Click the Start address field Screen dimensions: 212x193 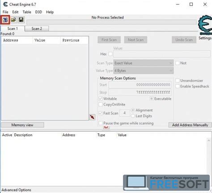tap(140, 85)
